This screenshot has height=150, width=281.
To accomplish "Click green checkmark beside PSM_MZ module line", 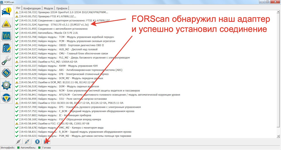I will click(x=17, y=136).
